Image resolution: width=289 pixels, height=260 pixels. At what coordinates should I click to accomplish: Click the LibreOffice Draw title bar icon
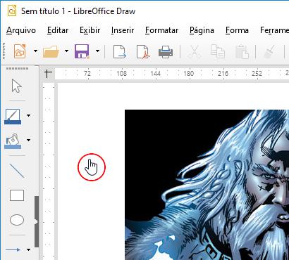12,11
